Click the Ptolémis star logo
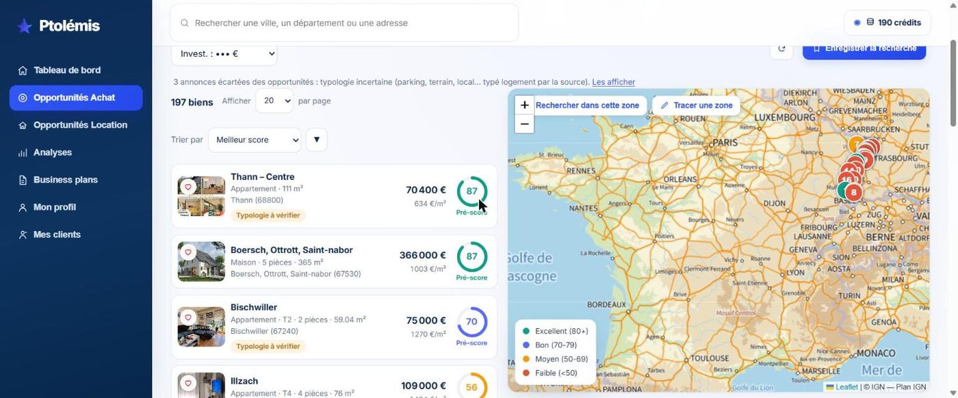The image size is (958, 398). 25,26
